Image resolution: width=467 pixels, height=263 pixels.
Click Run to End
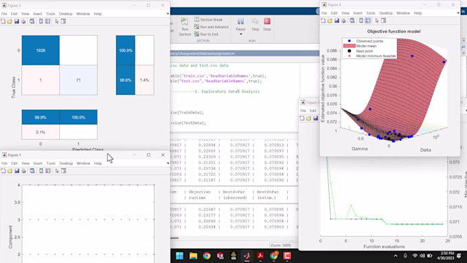point(206,34)
